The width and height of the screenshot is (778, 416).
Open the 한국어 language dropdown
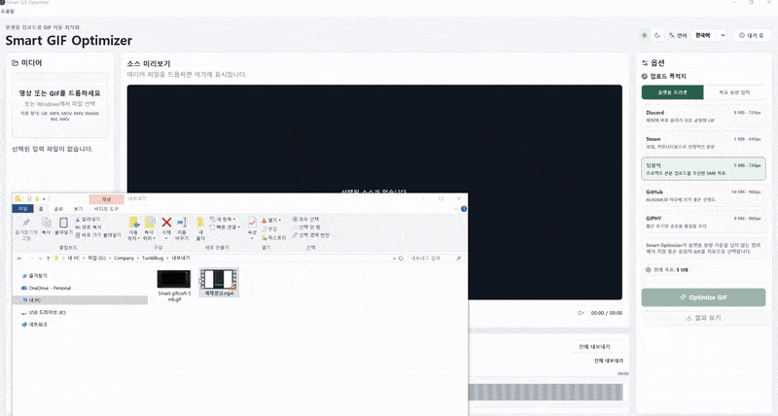(710, 35)
